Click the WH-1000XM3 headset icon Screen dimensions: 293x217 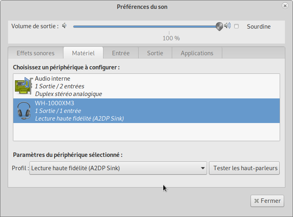[x=24, y=111]
